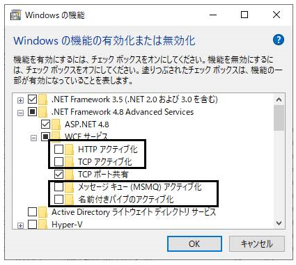This screenshot has height=265, width=296.
Task: Expand the Hyper-V tree node
Action: click(x=21, y=225)
